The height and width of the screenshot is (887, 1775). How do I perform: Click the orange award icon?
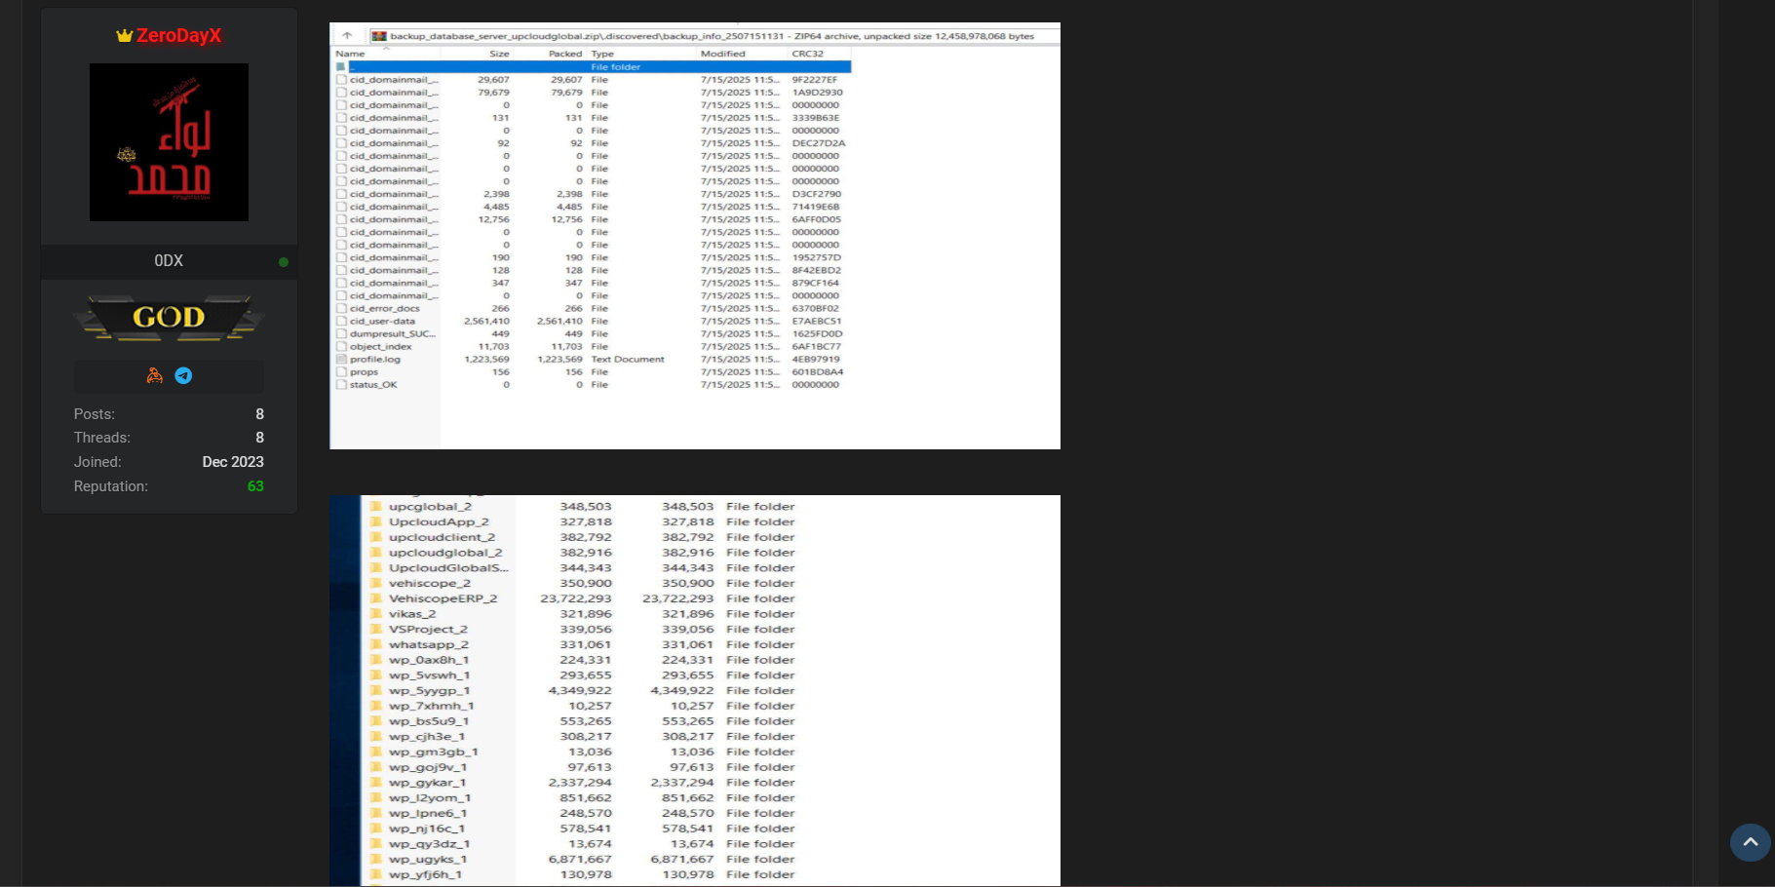[154, 375]
